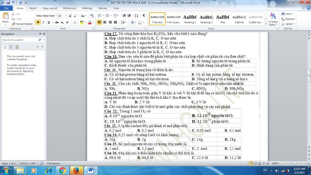Apply strikethrough formatting
This screenshot has height=175, width=311.
tap(57, 22)
